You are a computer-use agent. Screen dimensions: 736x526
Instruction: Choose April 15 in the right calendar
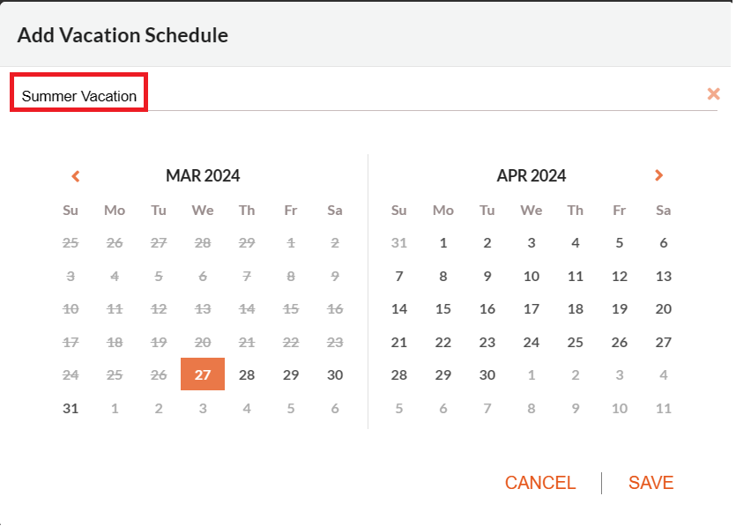click(443, 309)
